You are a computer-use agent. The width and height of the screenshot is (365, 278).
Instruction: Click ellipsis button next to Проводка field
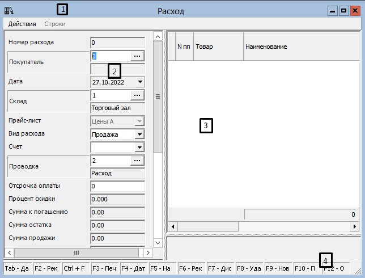pos(138,161)
